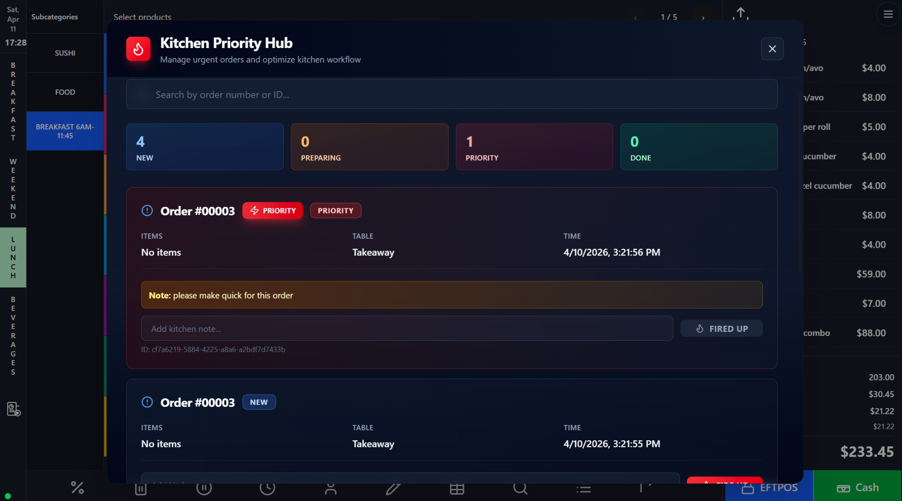Click the 17:28 clock display

click(x=15, y=43)
